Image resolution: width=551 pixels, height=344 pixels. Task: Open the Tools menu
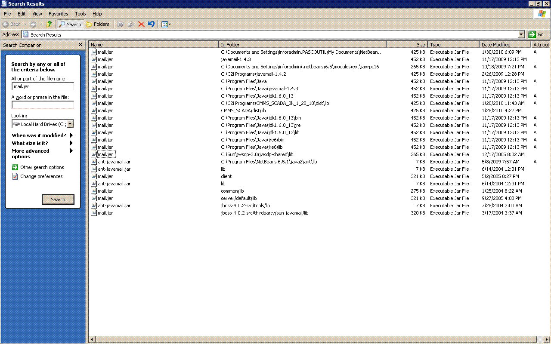click(80, 13)
